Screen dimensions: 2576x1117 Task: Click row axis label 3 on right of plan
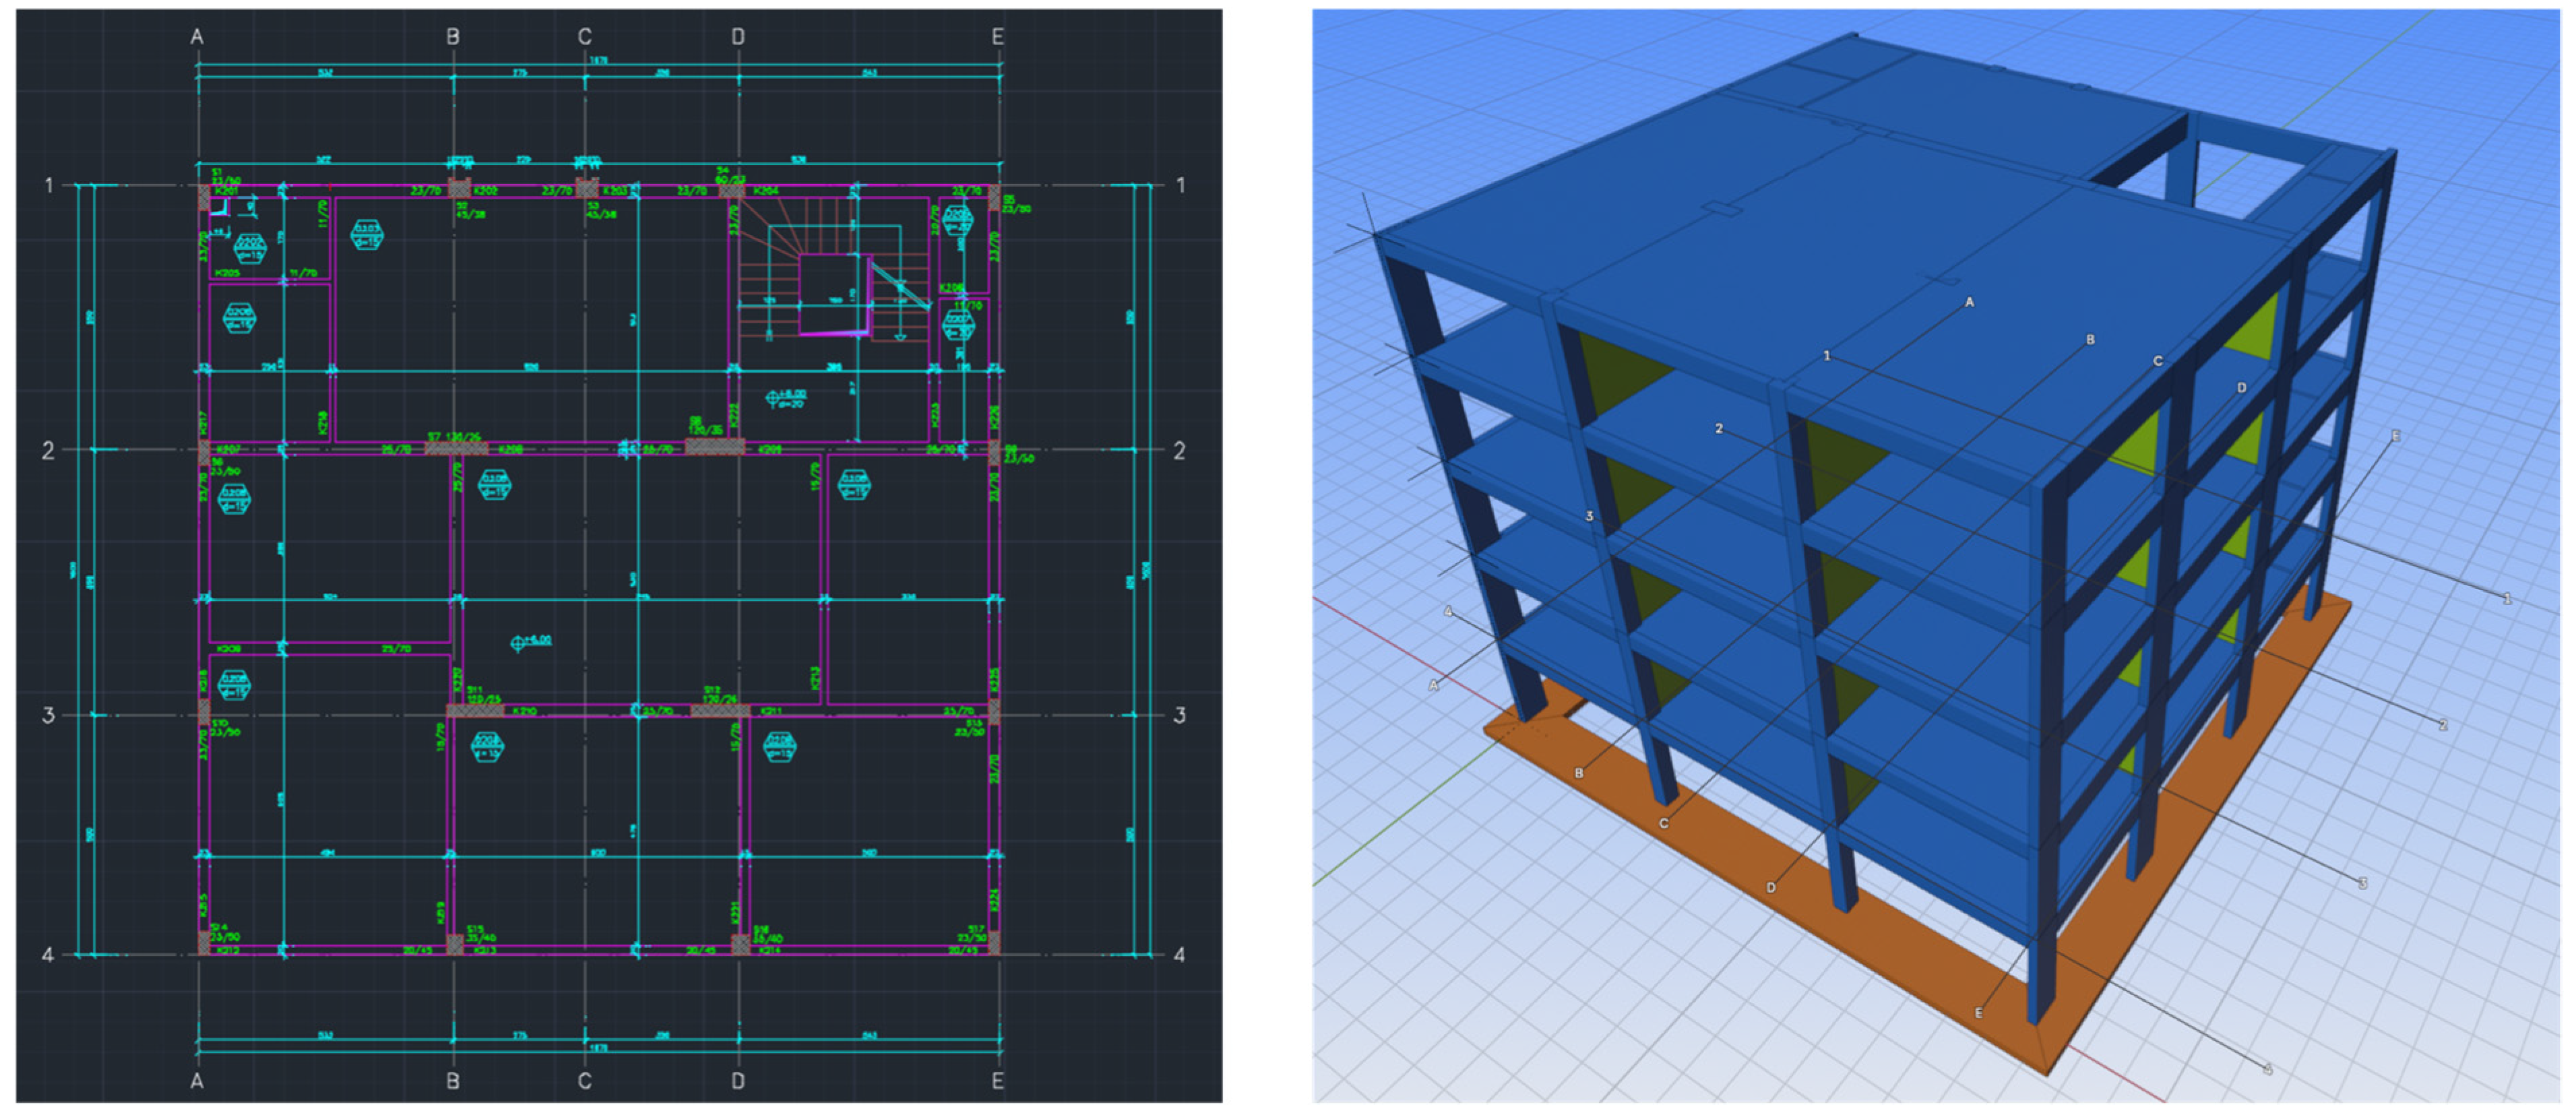click(1180, 716)
